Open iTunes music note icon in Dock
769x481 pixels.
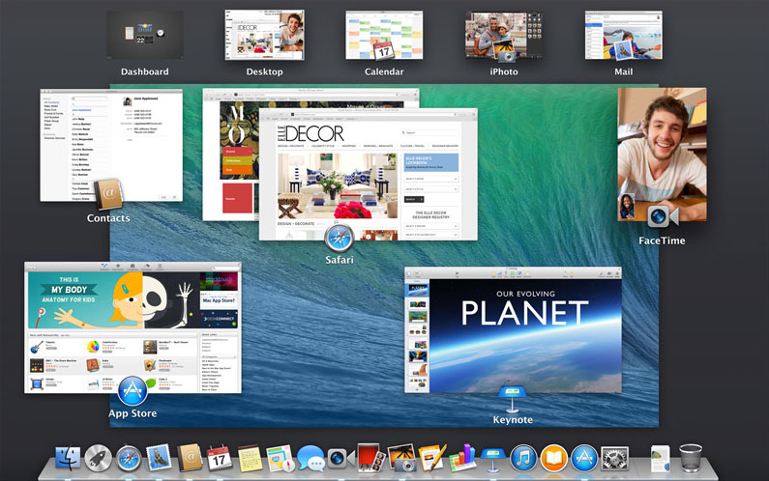point(523,459)
